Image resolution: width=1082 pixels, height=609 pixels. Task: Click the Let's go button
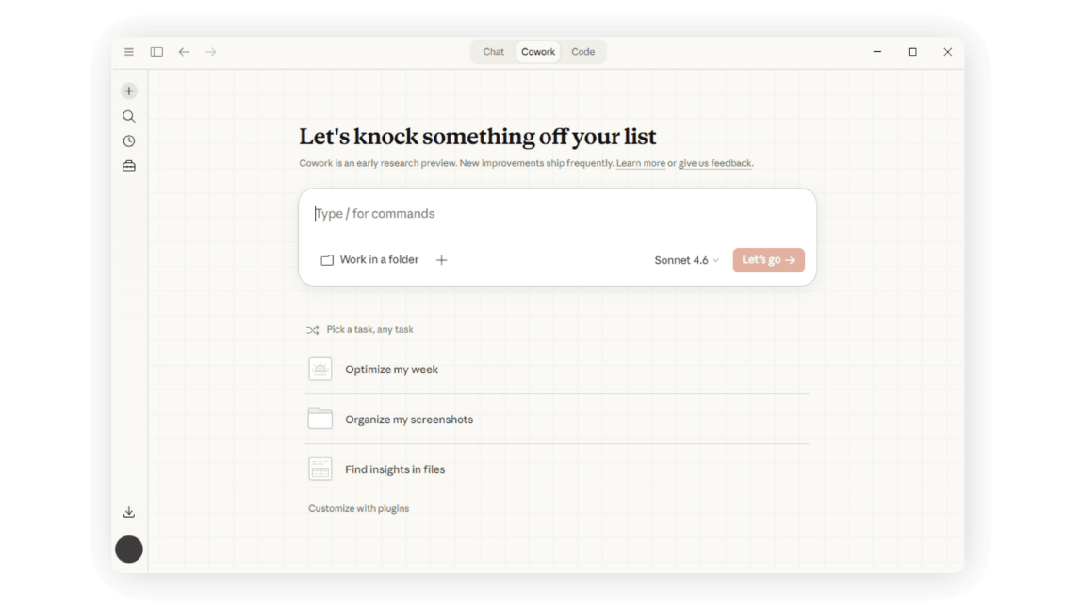769,260
